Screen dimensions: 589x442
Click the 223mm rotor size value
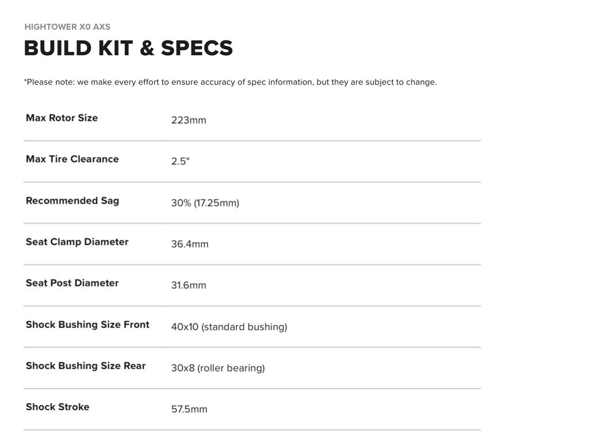coord(188,120)
